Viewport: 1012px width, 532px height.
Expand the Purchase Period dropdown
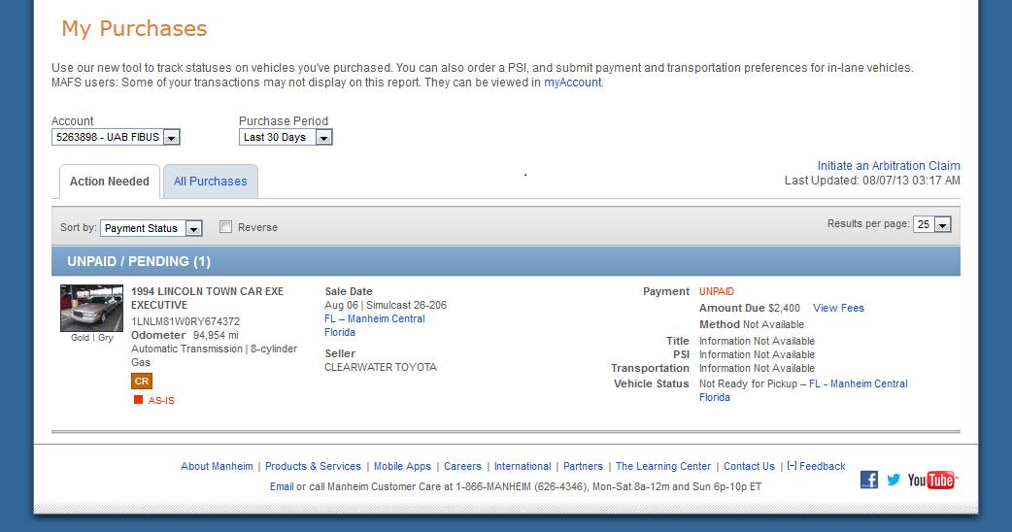pyautogui.click(x=286, y=138)
